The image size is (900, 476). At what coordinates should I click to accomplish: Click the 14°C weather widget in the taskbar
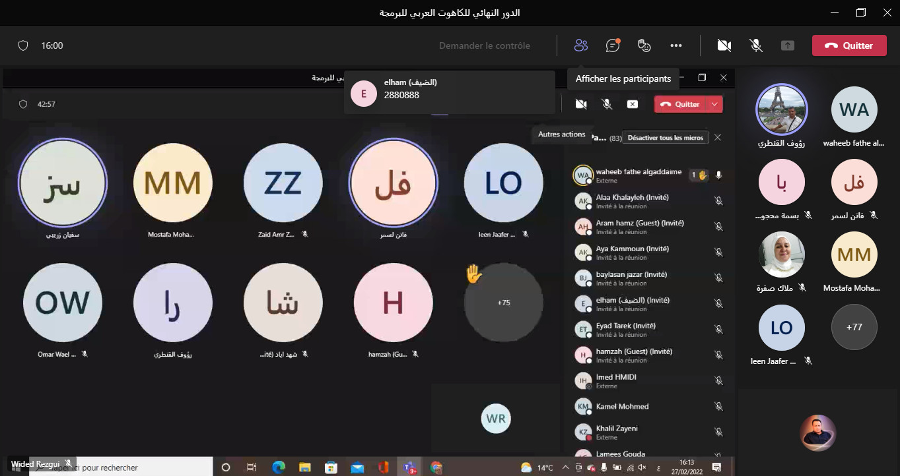537,467
